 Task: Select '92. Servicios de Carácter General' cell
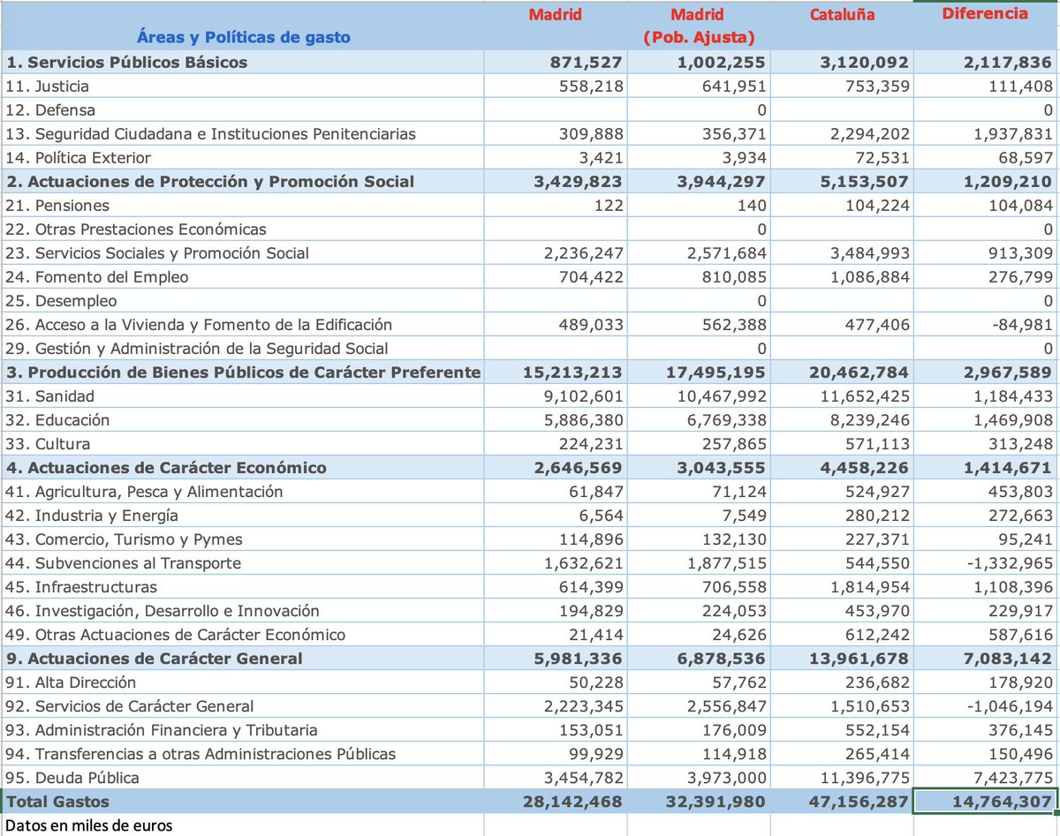tap(129, 705)
